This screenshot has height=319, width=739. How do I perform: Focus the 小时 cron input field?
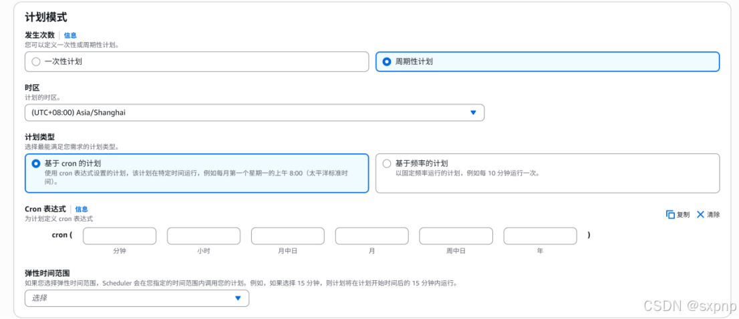point(204,236)
